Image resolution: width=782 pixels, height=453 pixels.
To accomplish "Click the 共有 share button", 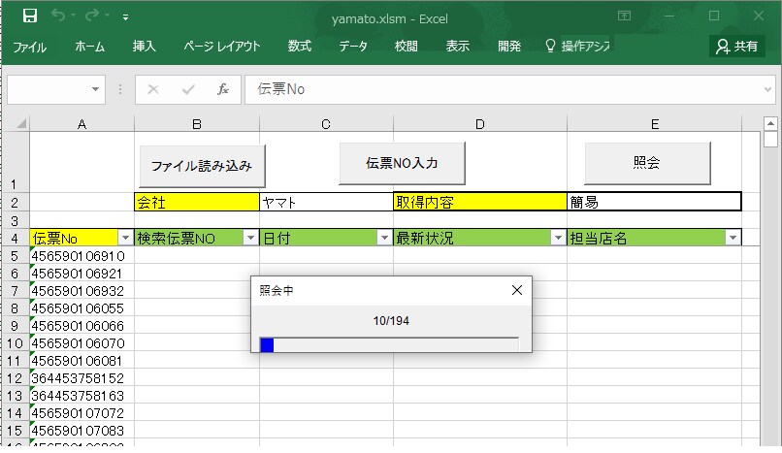I will pos(737,47).
